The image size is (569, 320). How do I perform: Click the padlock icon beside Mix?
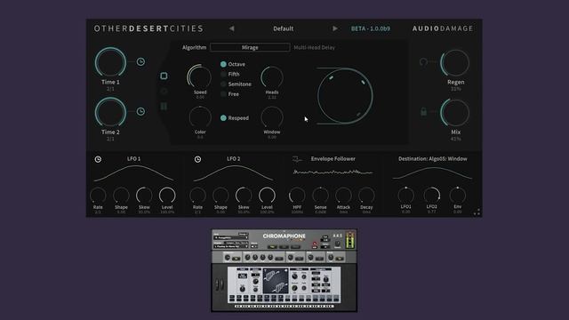pyautogui.click(x=423, y=112)
